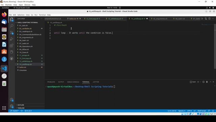Open Thunderbird Mail from the dock
Image resolution: width=216 pixels, height=122 pixels.
[4, 22]
